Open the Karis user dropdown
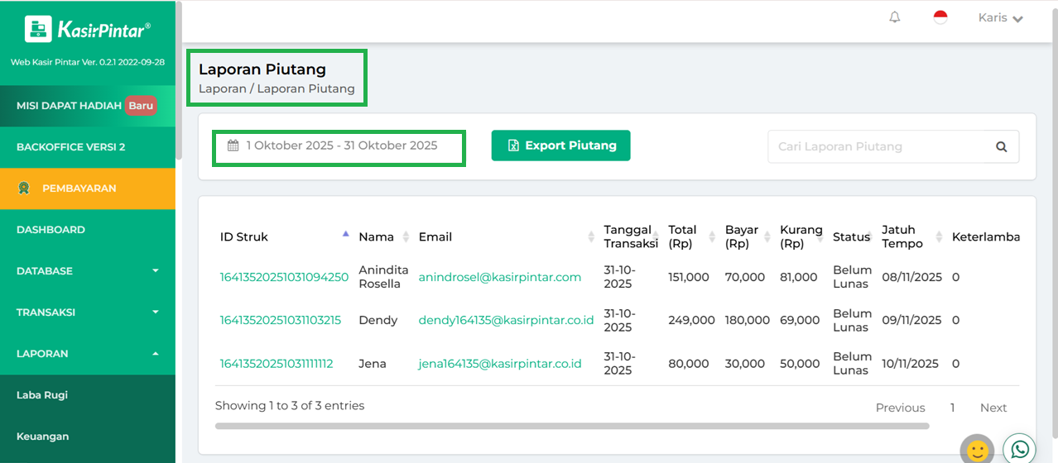 pos(1000,18)
